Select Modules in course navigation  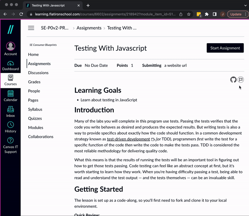pos(35,128)
